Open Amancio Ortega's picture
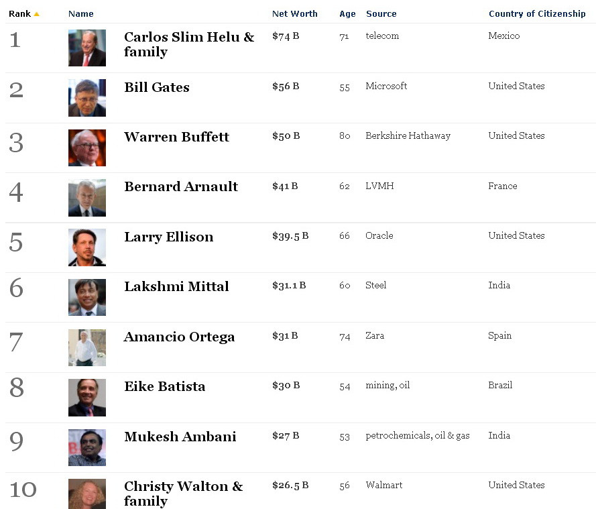The height and width of the screenshot is (509, 596). coord(86,347)
